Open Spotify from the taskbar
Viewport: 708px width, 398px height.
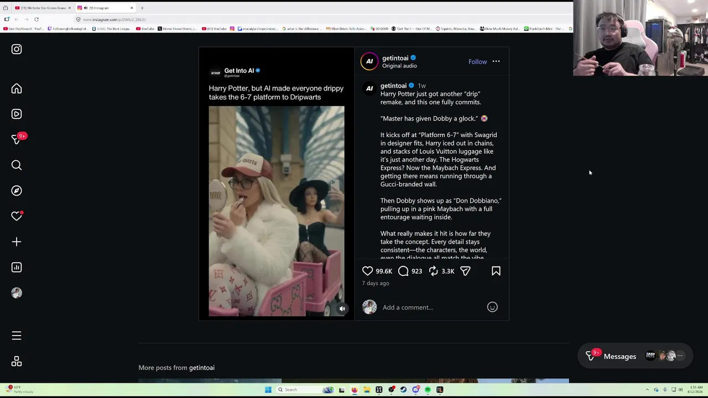pyautogui.click(x=428, y=390)
